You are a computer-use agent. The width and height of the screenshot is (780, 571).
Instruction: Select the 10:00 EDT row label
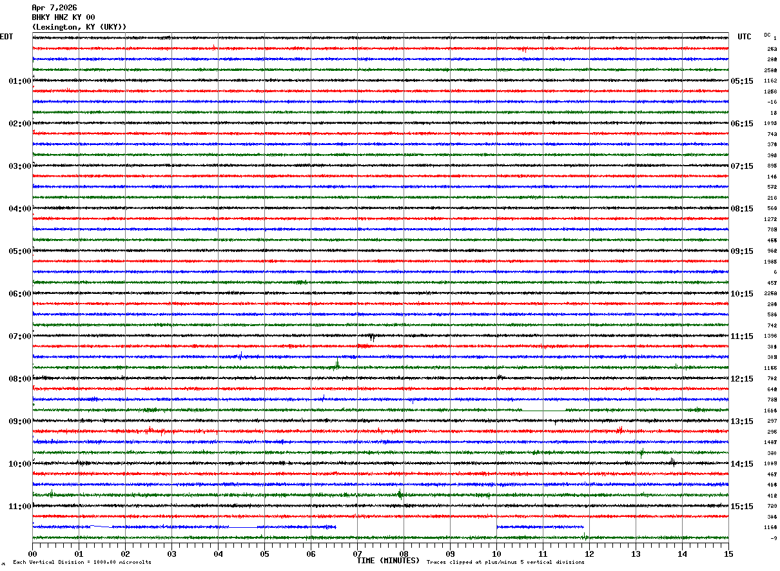(20, 464)
